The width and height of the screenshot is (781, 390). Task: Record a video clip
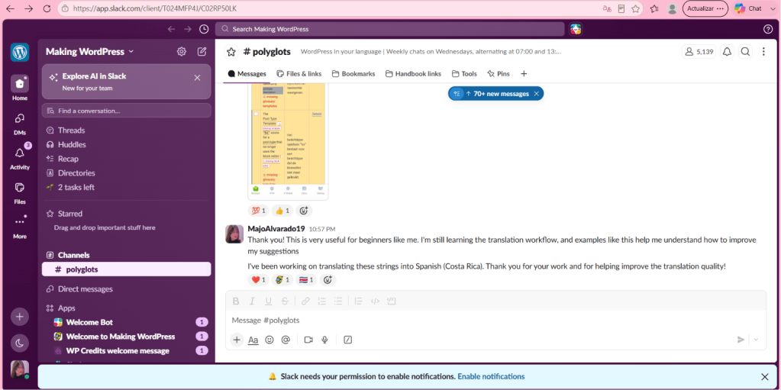click(308, 340)
